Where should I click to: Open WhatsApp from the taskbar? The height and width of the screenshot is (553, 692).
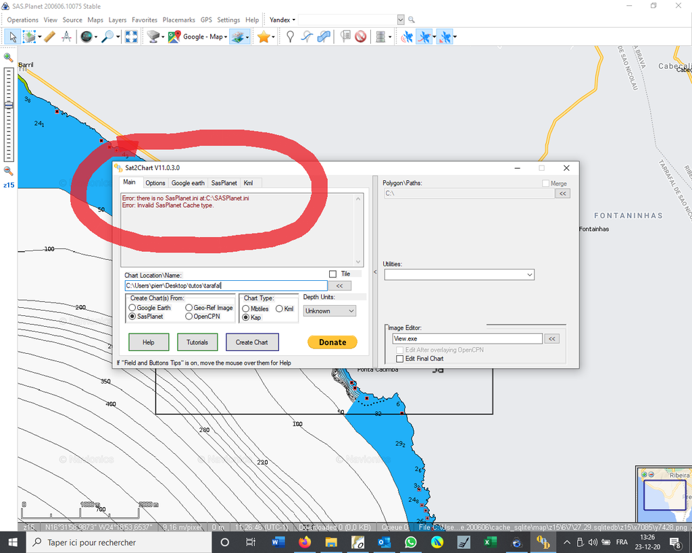click(410, 542)
